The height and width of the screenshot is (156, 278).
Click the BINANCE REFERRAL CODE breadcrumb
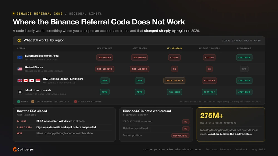(x=39, y=14)
